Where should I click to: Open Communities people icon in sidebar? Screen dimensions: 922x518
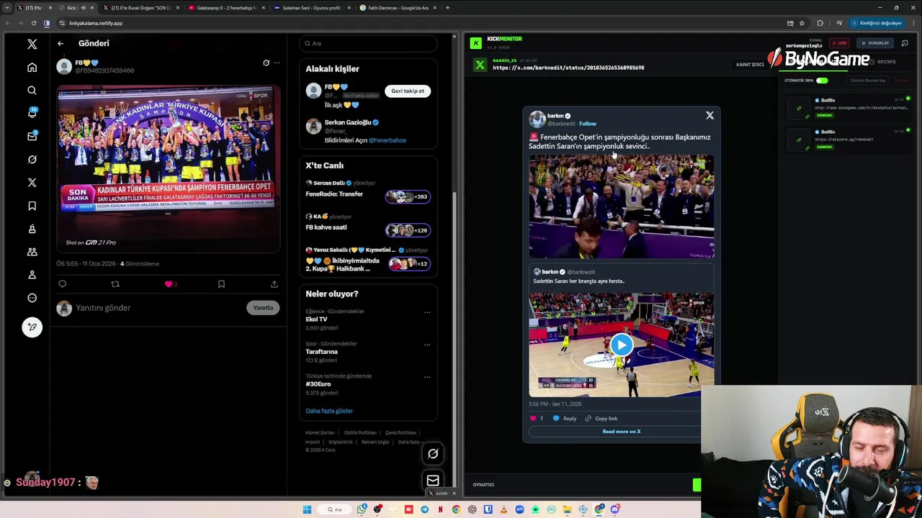click(x=32, y=252)
